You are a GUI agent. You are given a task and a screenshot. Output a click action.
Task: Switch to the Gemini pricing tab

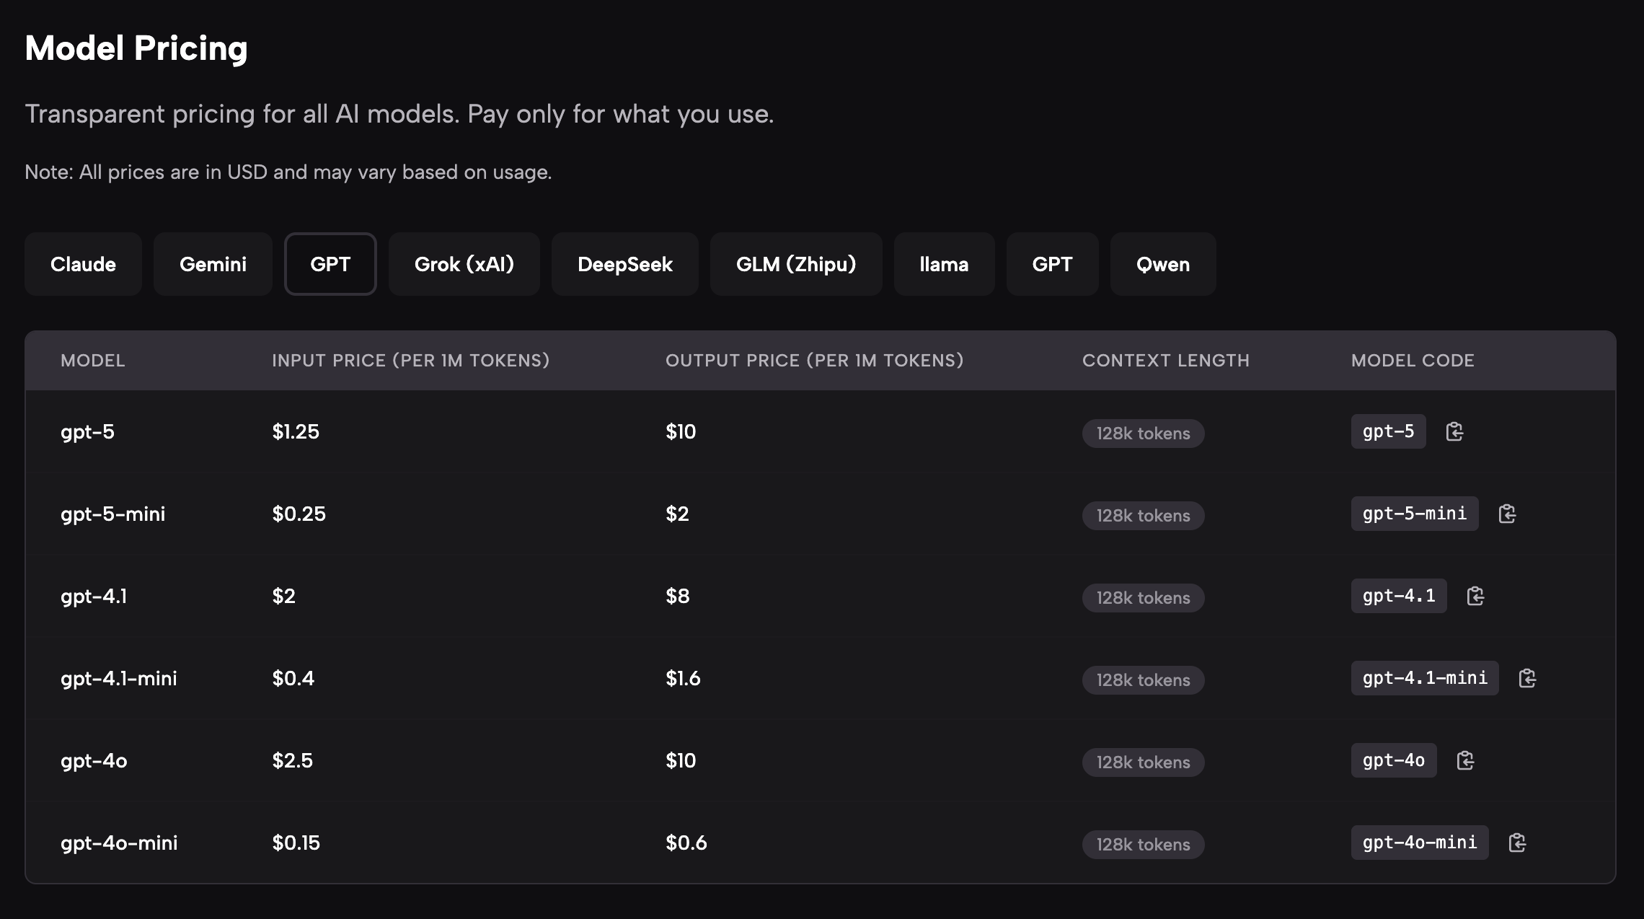(x=213, y=264)
